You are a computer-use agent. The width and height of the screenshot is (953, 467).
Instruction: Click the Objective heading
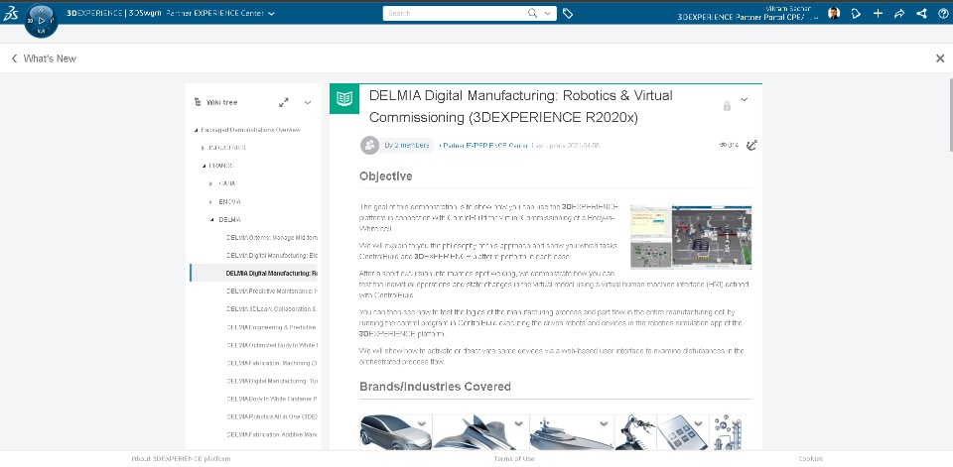tap(386, 176)
